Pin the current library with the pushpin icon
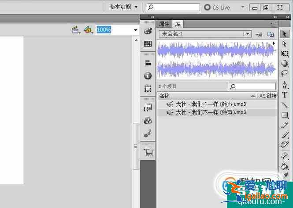 click(x=259, y=34)
